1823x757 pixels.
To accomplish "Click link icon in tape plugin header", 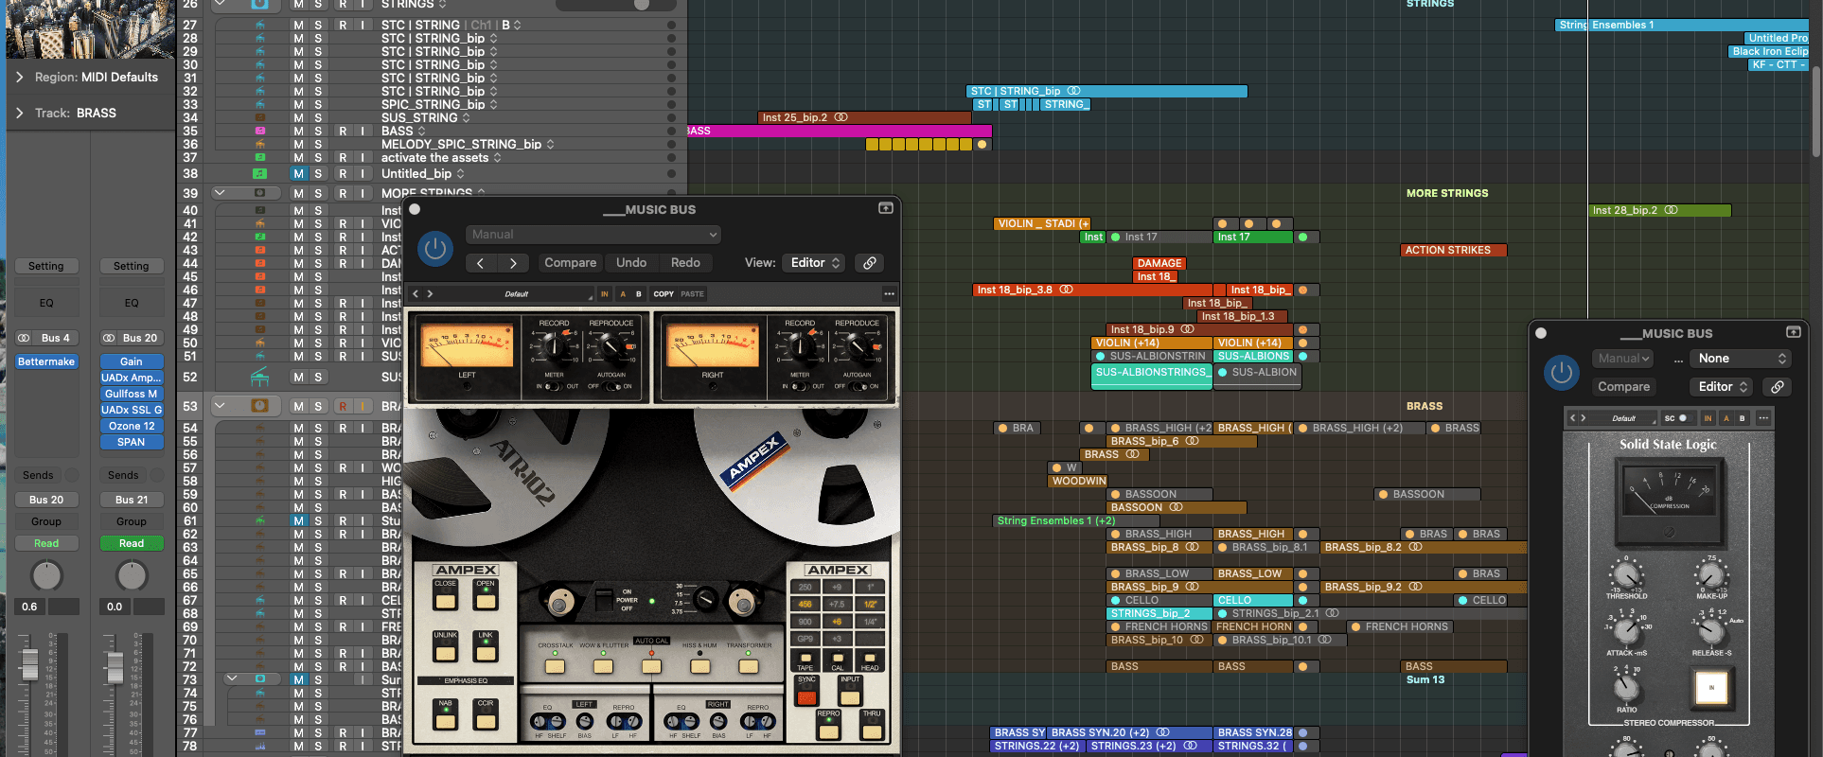I will coord(869,263).
